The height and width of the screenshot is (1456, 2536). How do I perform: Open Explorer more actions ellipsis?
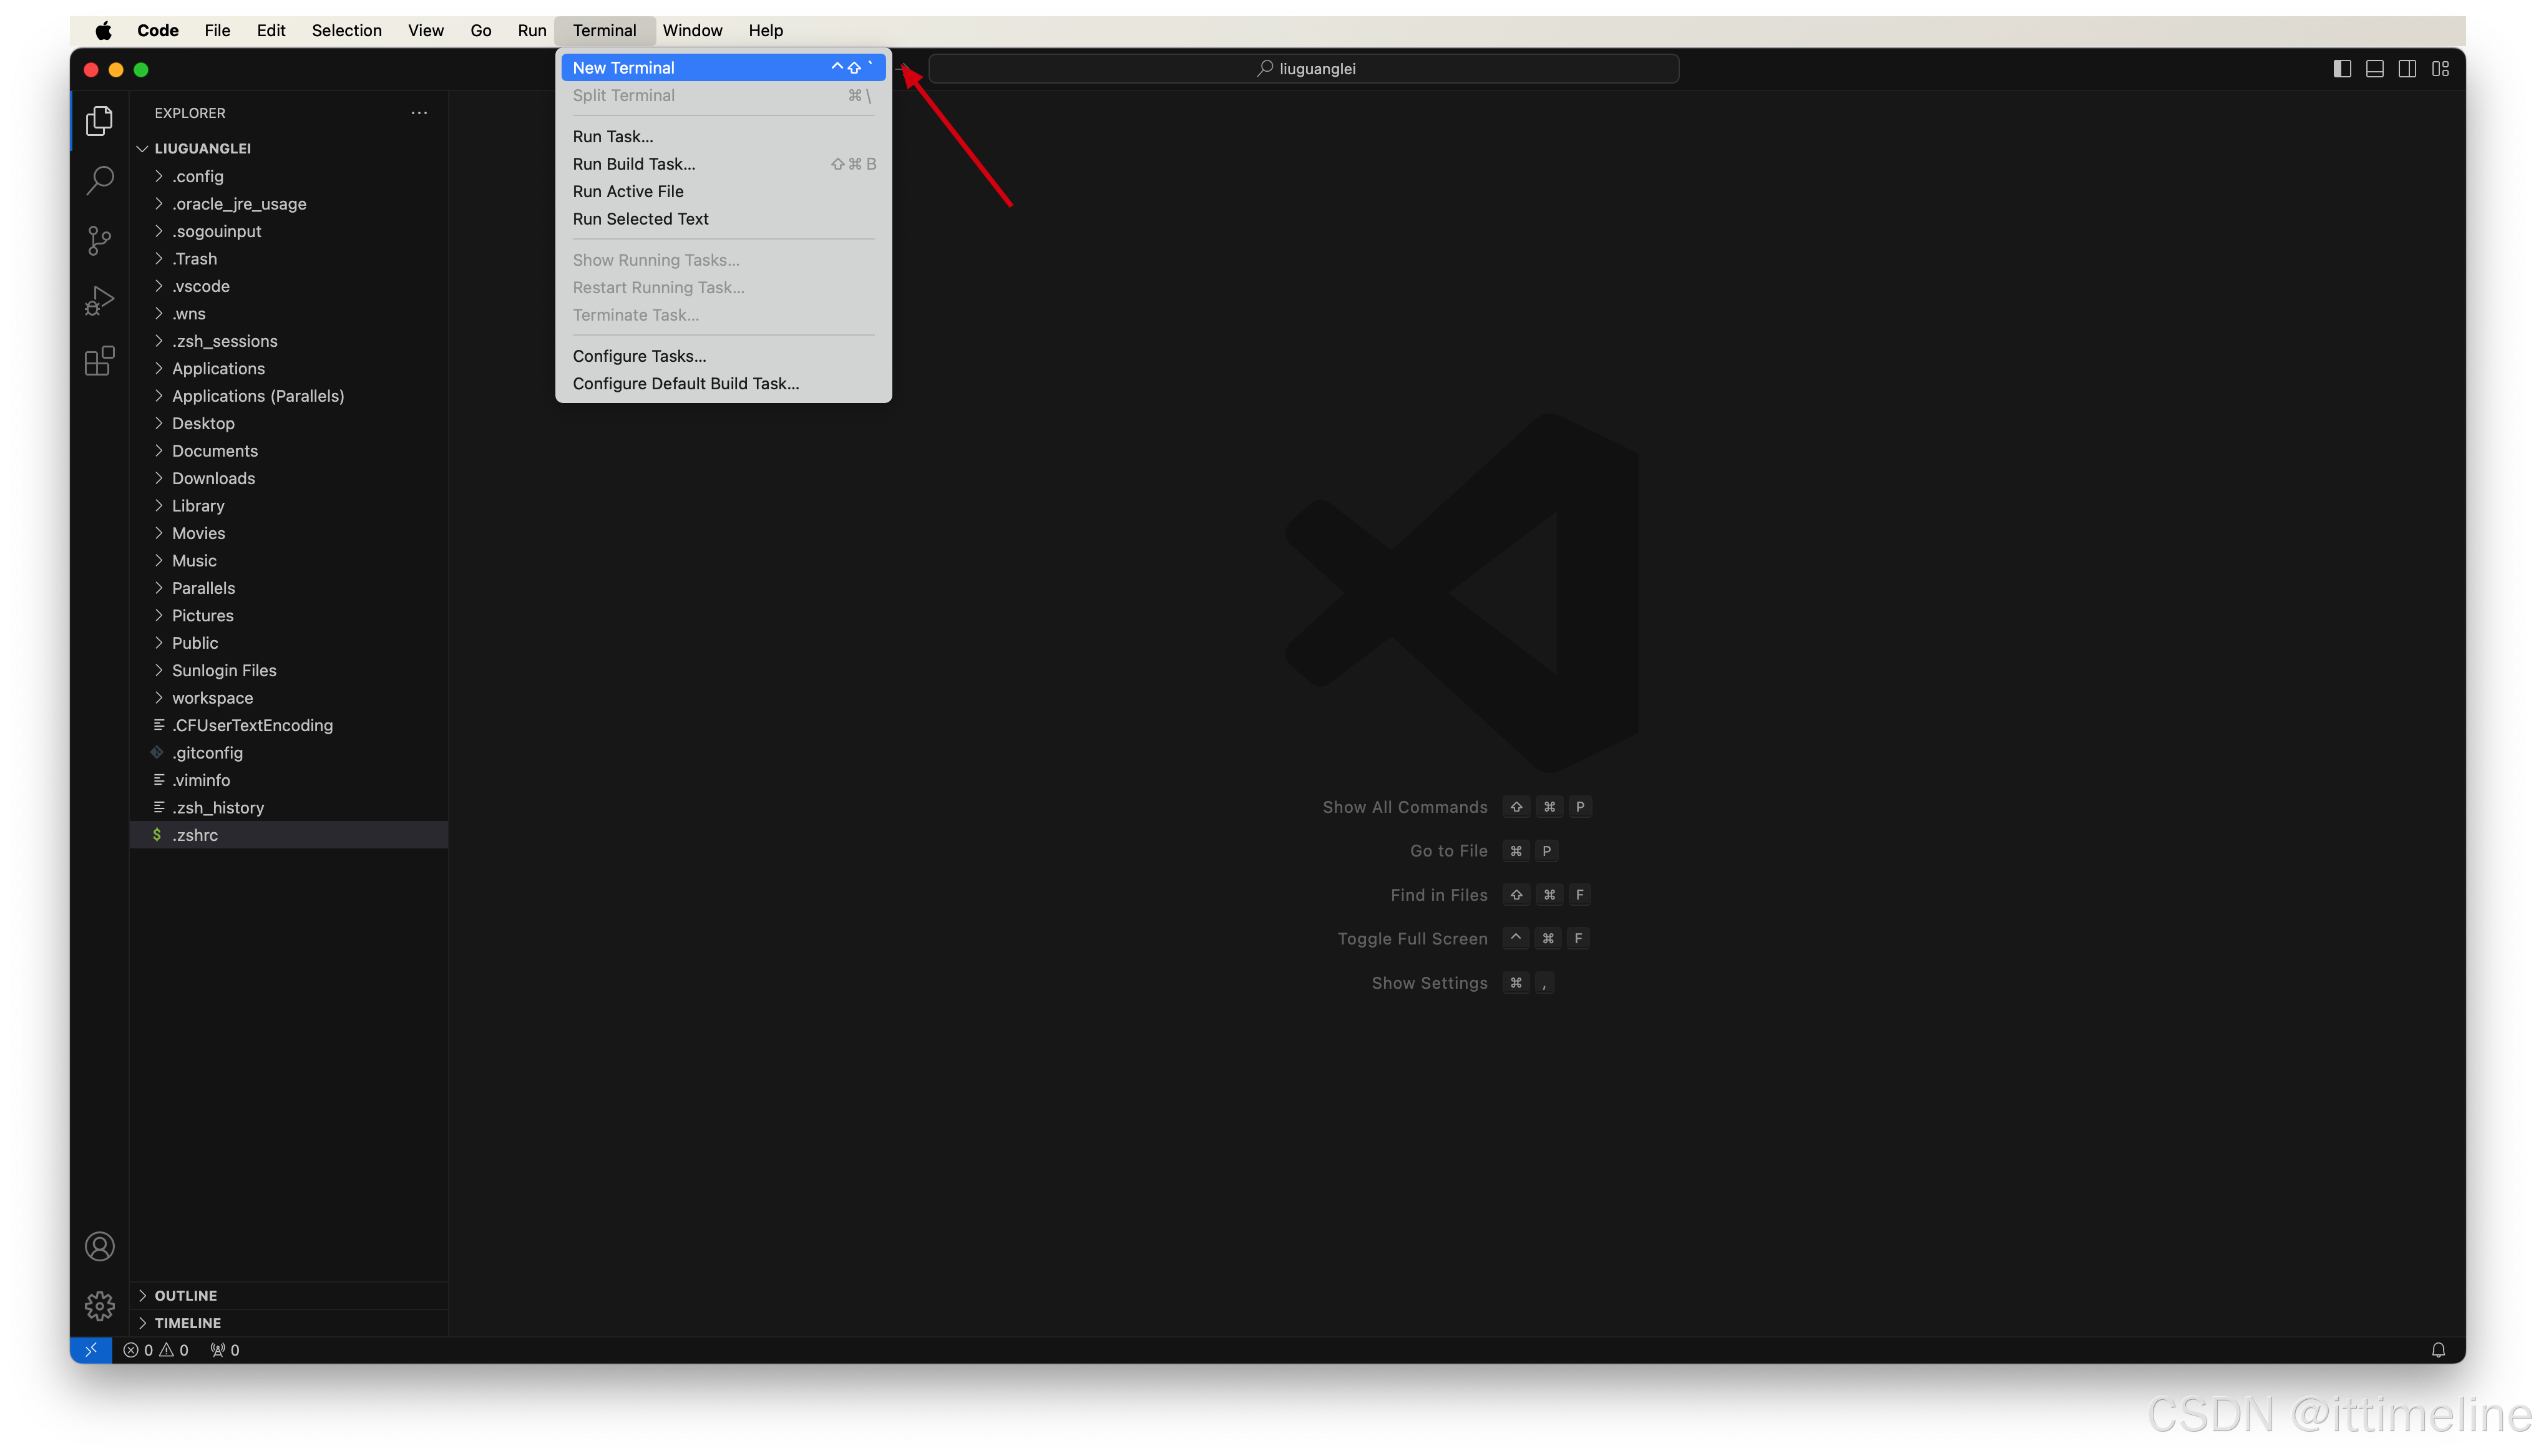pyautogui.click(x=419, y=113)
